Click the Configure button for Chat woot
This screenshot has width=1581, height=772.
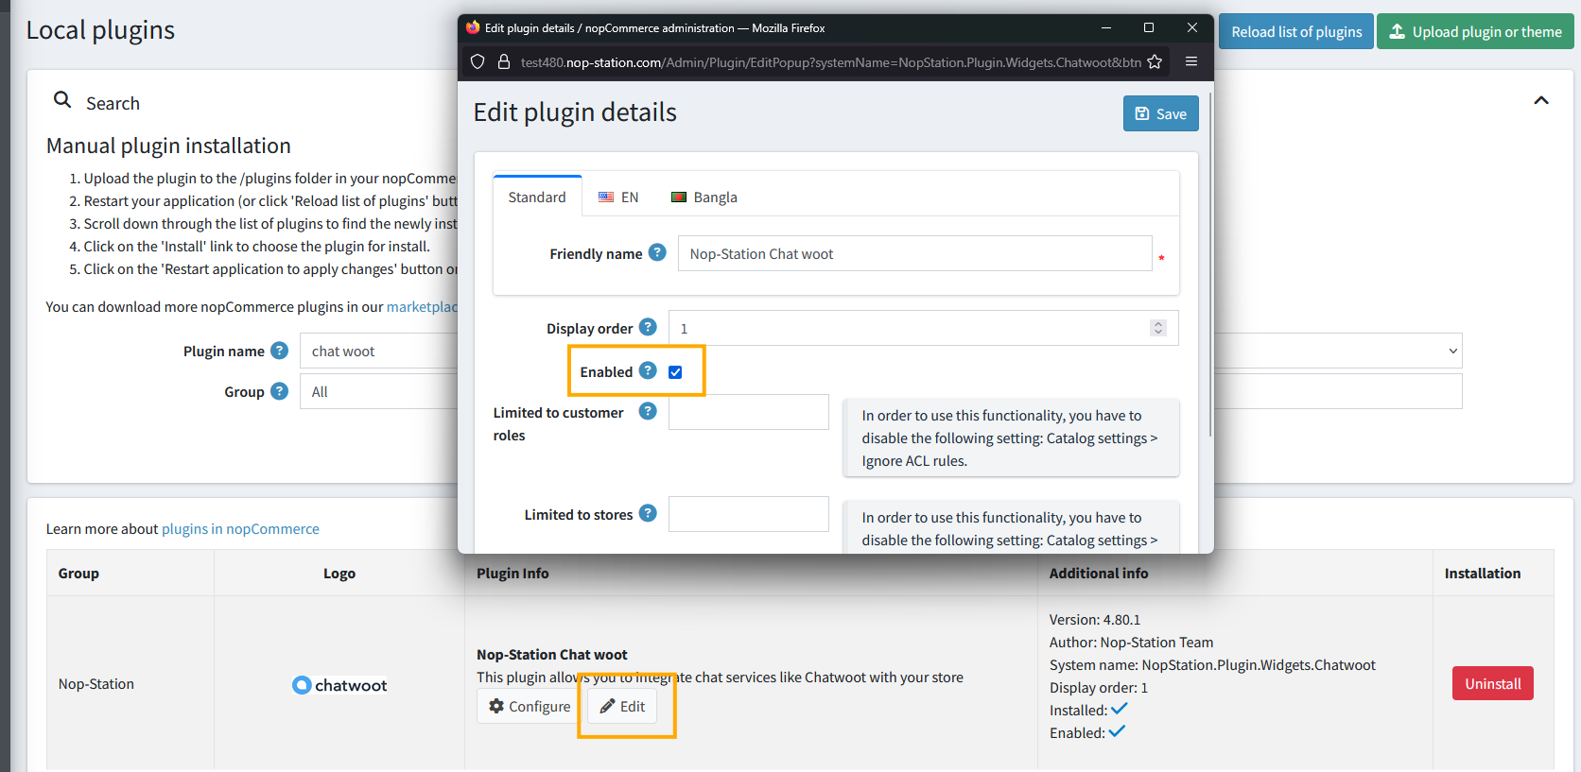coord(530,706)
